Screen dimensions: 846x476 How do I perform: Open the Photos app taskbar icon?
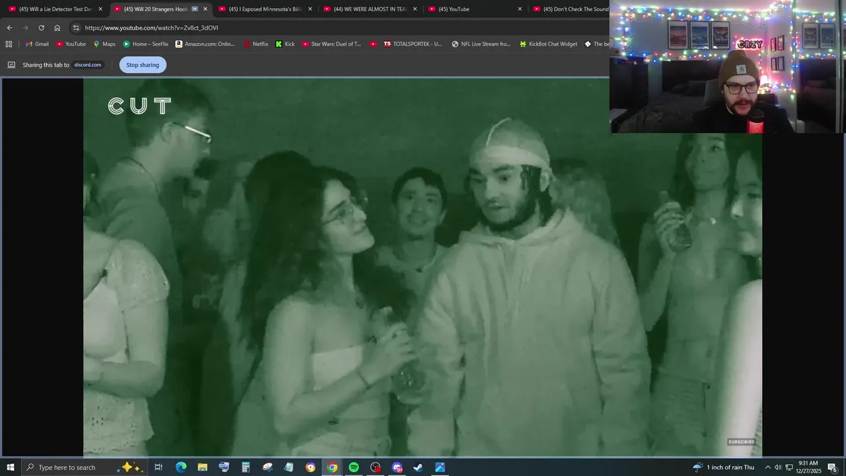coord(440,467)
